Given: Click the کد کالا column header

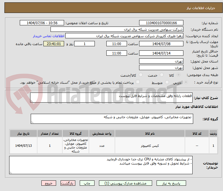Looking at the screenshot, I should [197, 134].
